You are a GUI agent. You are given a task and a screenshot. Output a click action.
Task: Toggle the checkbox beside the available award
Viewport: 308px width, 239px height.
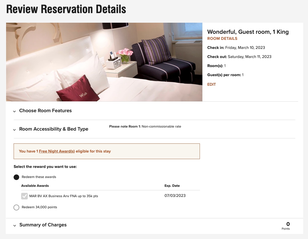coord(24,196)
